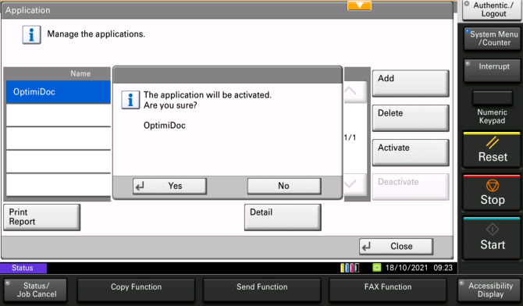Image resolution: width=523 pixels, height=306 pixels.
Task: Close the Application screen
Action: (x=396, y=246)
